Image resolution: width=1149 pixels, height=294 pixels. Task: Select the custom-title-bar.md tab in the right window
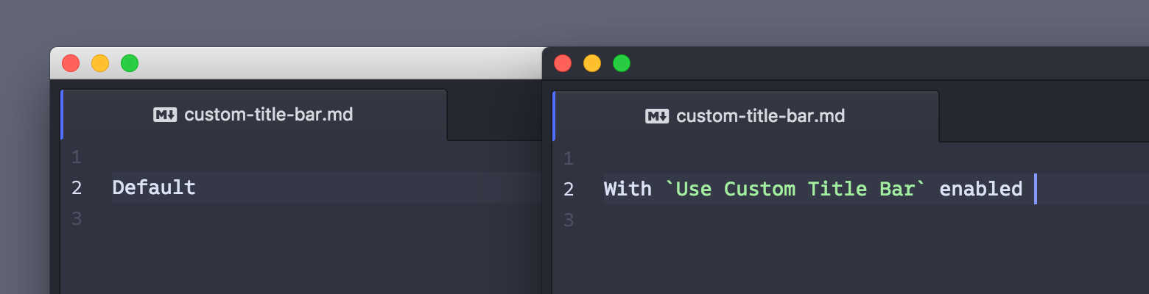[746, 116]
